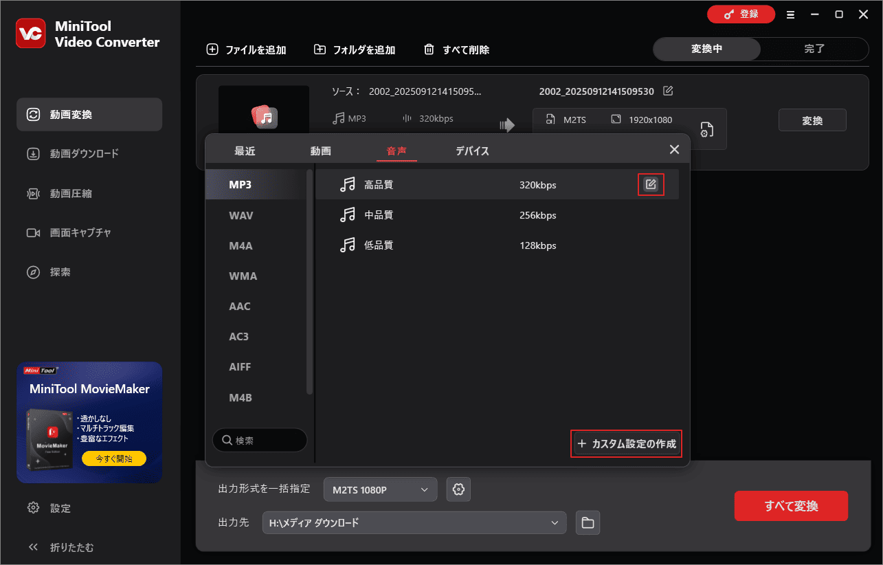The width and height of the screenshot is (883, 565).
Task: Click フォルダを追加 to add a folder
Action: pos(355,49)
